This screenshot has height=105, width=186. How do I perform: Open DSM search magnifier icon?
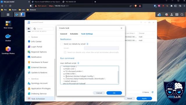[x=182, y=15]
